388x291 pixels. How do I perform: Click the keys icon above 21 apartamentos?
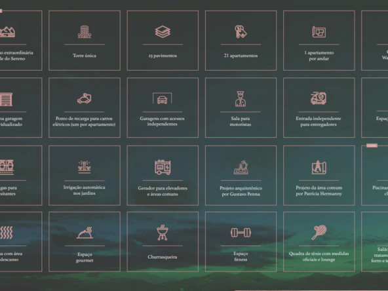tap(241, 31)
